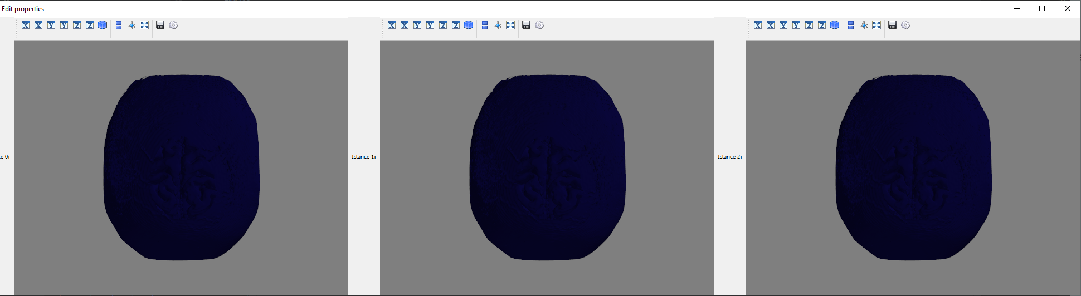Toggle axes indicator icon in Istance 2 toolbar

click(864, 25)
